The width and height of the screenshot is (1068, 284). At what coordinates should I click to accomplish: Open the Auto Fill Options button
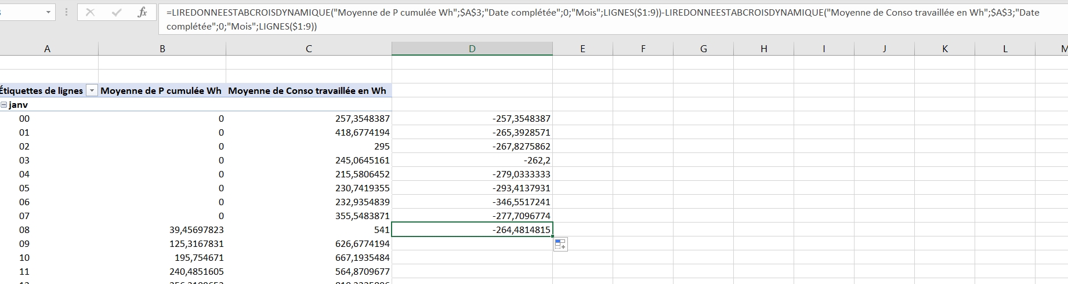(x=560, y=245)
